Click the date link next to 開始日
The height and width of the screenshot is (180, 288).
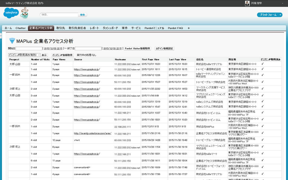coord(53,48)
